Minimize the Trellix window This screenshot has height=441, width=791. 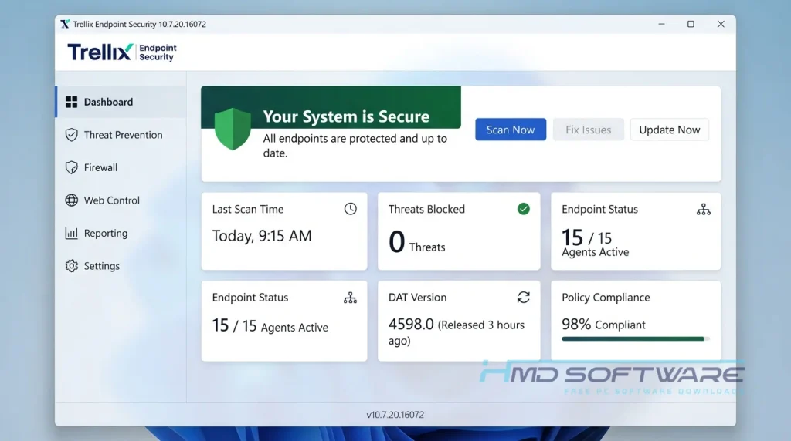coord(661,24)
